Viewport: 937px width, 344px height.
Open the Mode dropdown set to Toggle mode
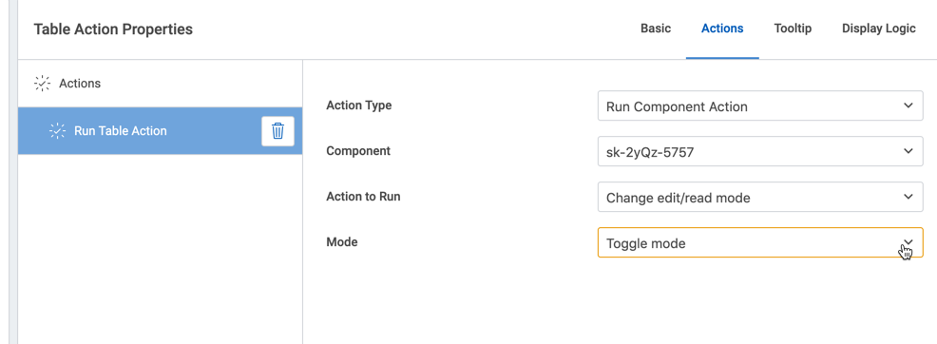tap(760, 242)
